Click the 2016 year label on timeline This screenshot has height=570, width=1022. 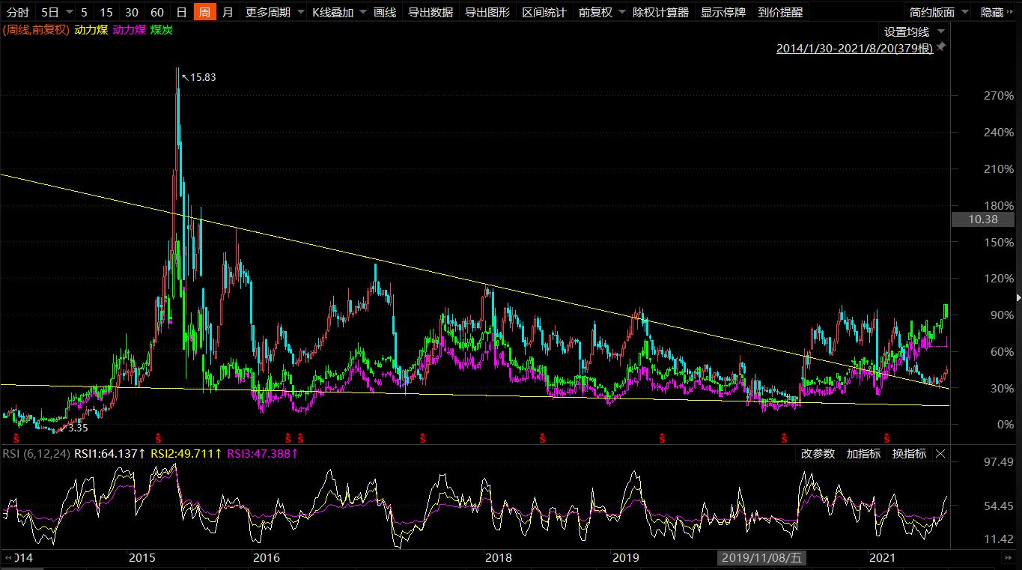[x=267, y=558]
